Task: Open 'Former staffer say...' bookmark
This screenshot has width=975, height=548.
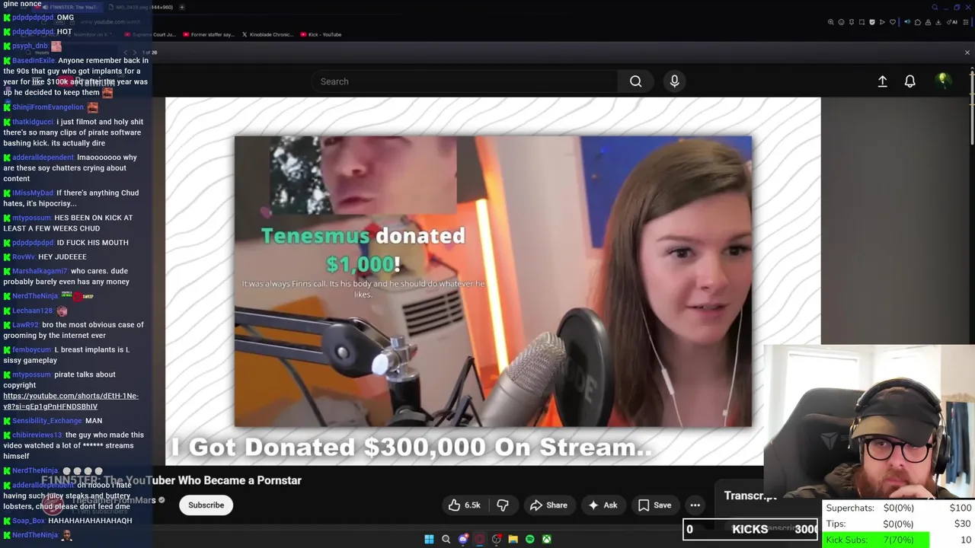Action: coord(209,34)
